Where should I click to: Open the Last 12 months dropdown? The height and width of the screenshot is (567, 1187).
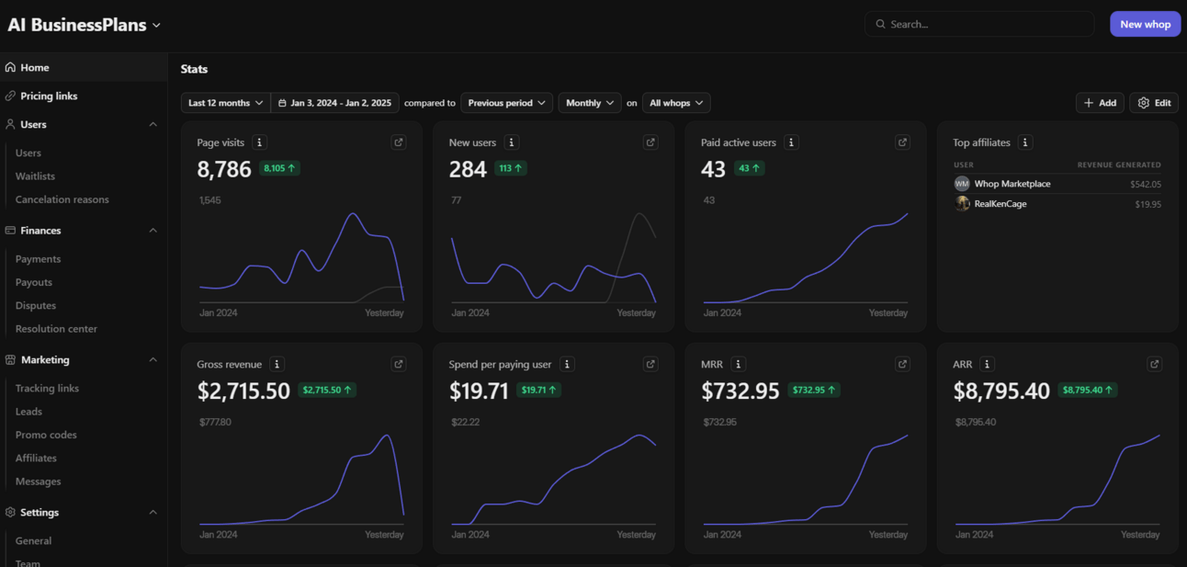(x=226, y=103)
